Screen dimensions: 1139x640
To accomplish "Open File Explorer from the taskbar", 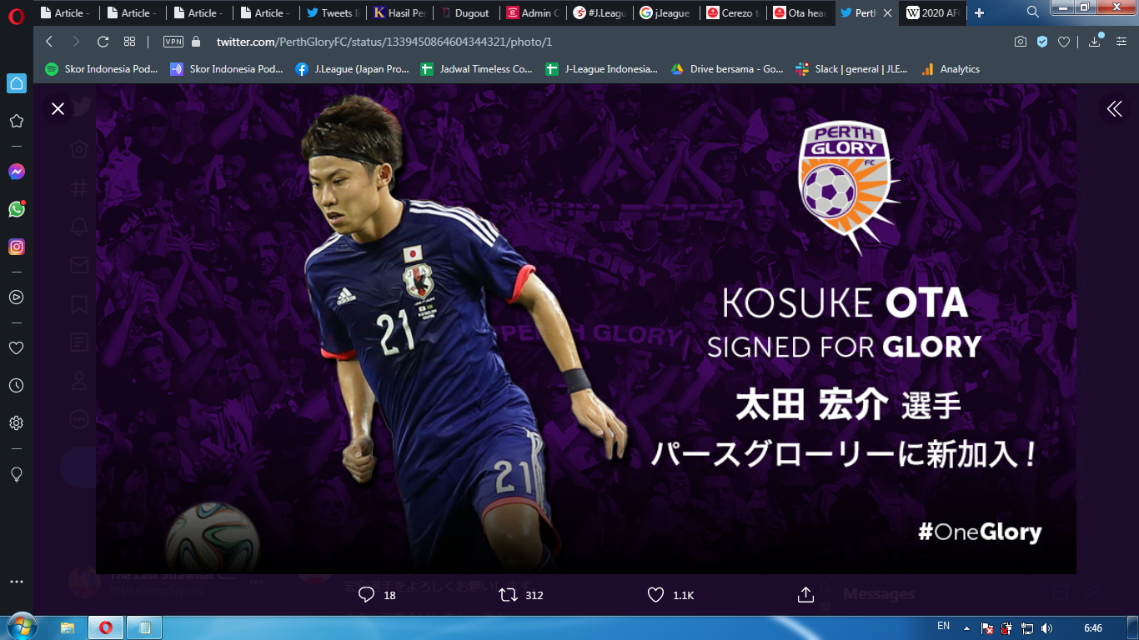I will (x=68, y=627).
